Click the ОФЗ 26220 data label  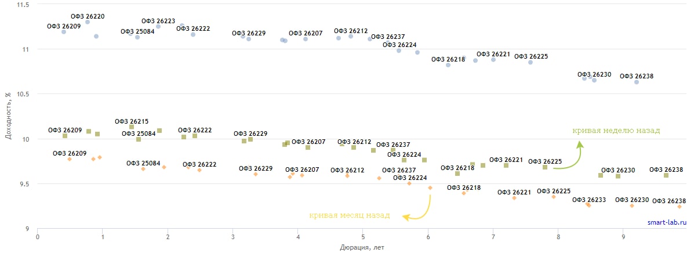(88, 17)
